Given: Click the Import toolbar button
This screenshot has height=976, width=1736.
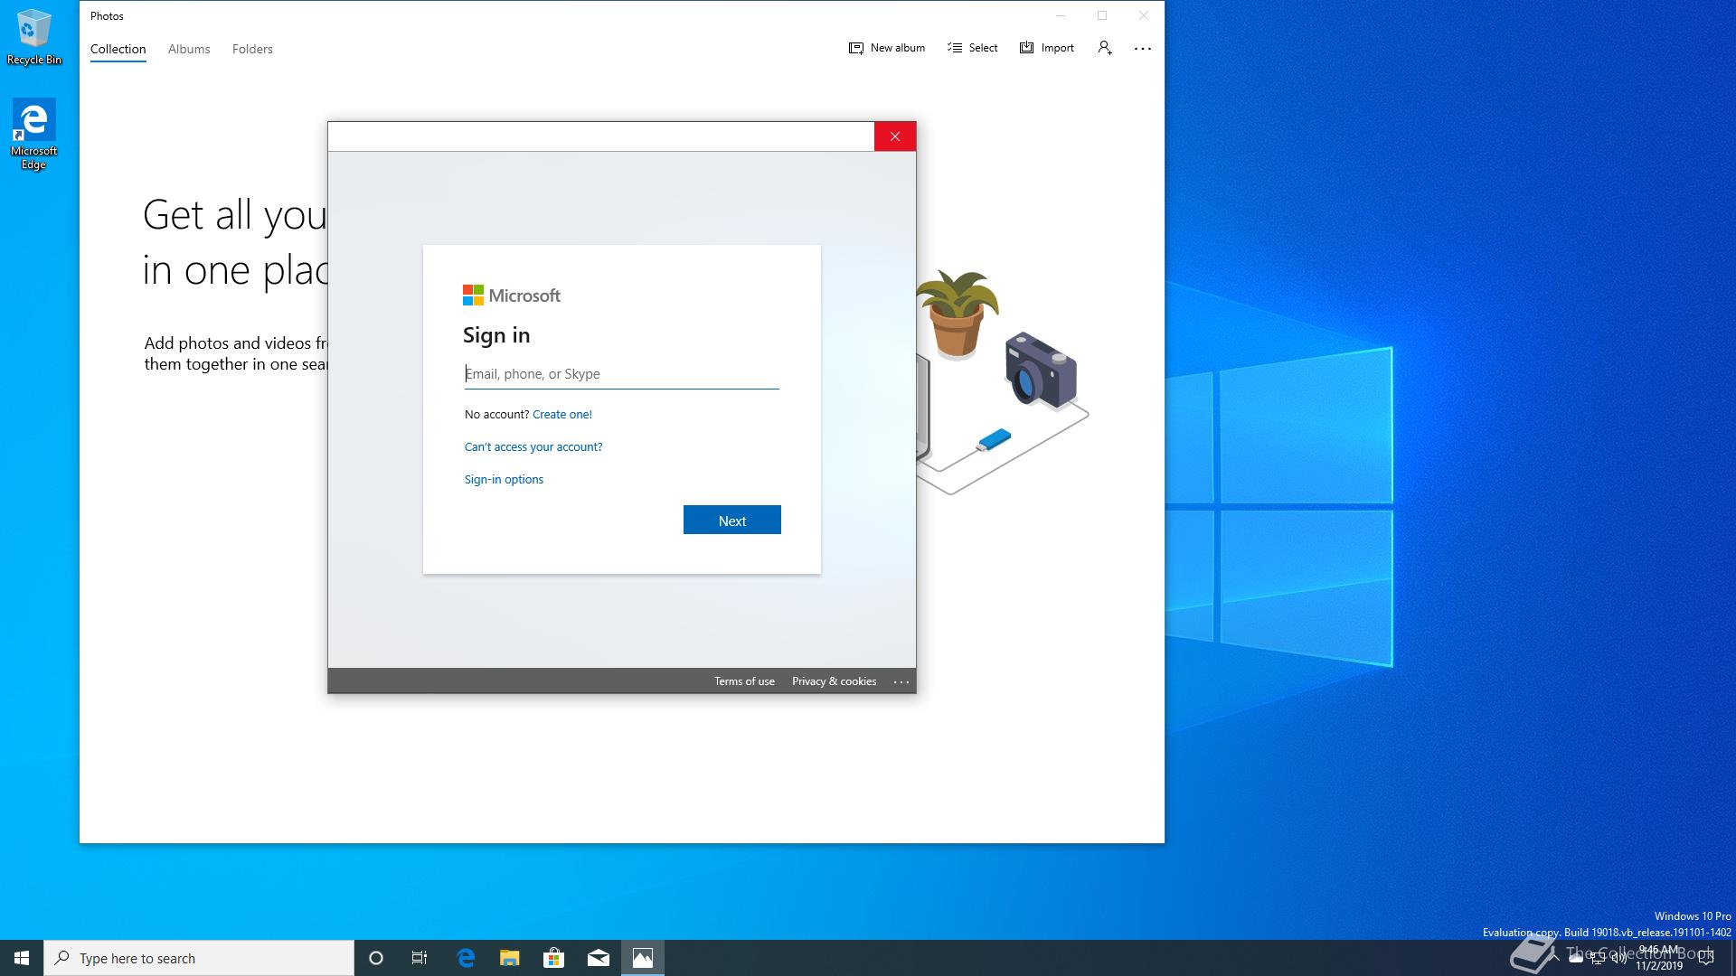Looking at the screenshot, I should 1047,48.
